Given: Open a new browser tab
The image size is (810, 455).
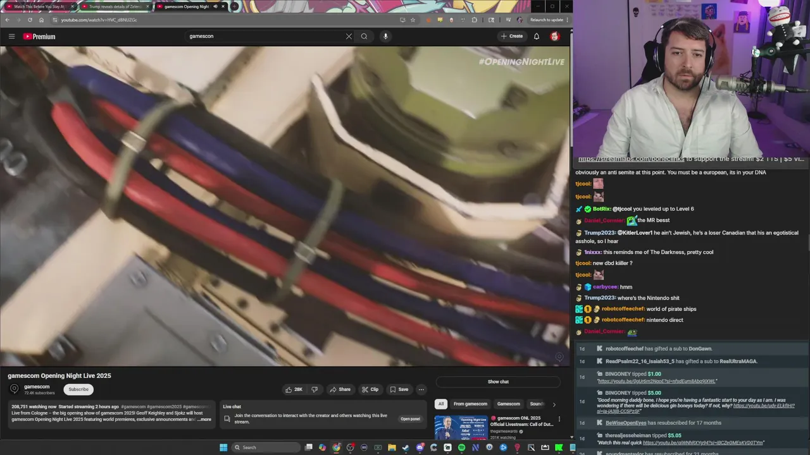Looking at the screenshot, I should [x=234, y=6].
